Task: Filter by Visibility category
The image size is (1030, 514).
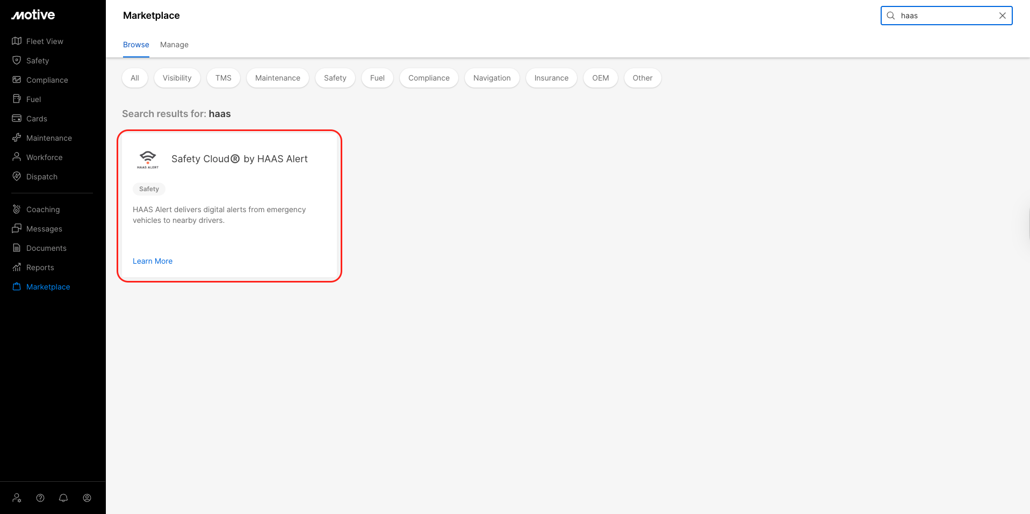Action: pyautogui.click(x=177, y=78)
